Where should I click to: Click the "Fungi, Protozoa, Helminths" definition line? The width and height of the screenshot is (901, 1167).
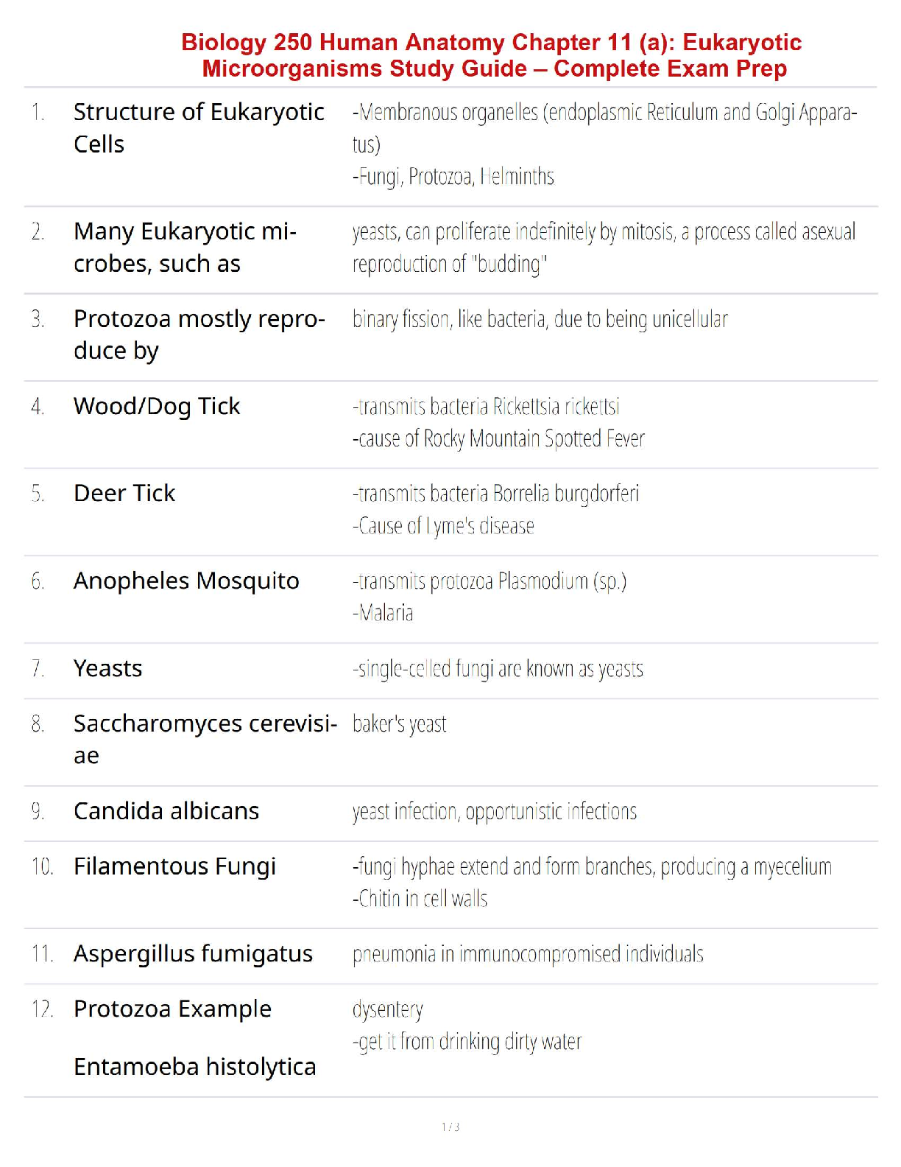pyautogui.click(x=453, y=177)
